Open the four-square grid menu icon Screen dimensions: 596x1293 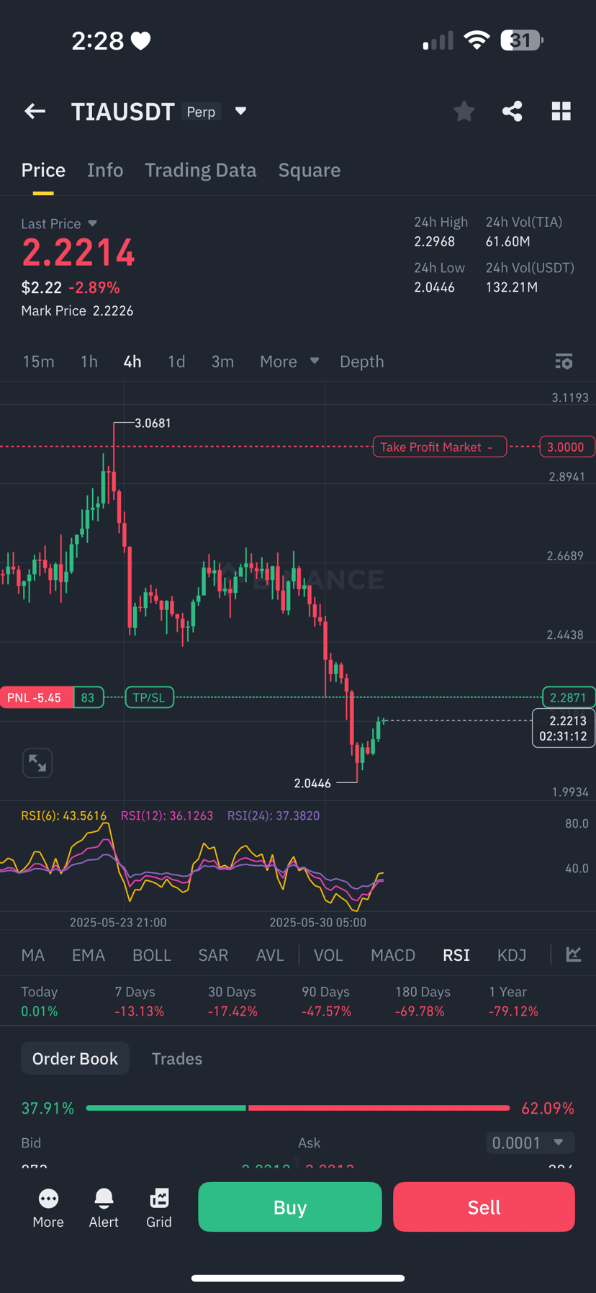pyautogui.click(x=561, y=111)
